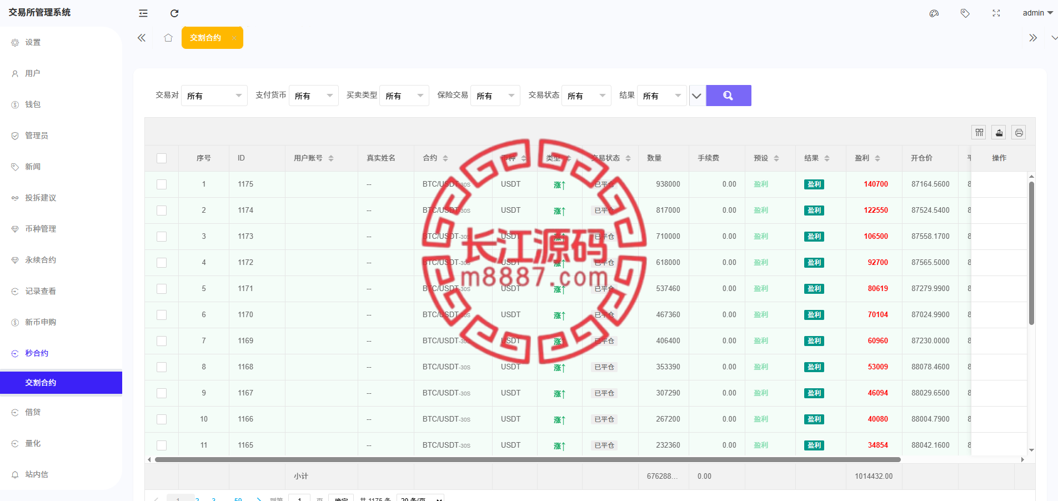
Task: Open 量化 in sidebar
Action: coord(61,443)
